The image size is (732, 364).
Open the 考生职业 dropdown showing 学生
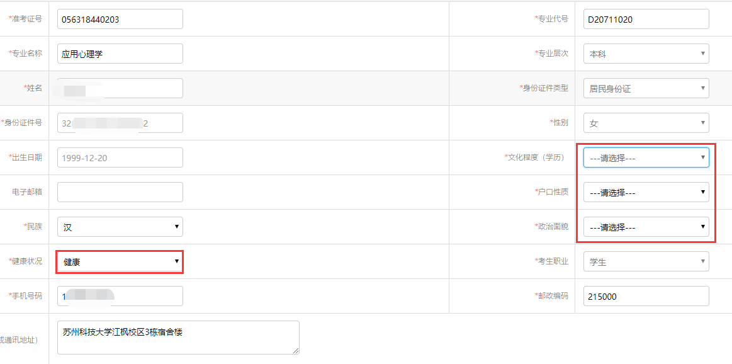tap(646, 261)
